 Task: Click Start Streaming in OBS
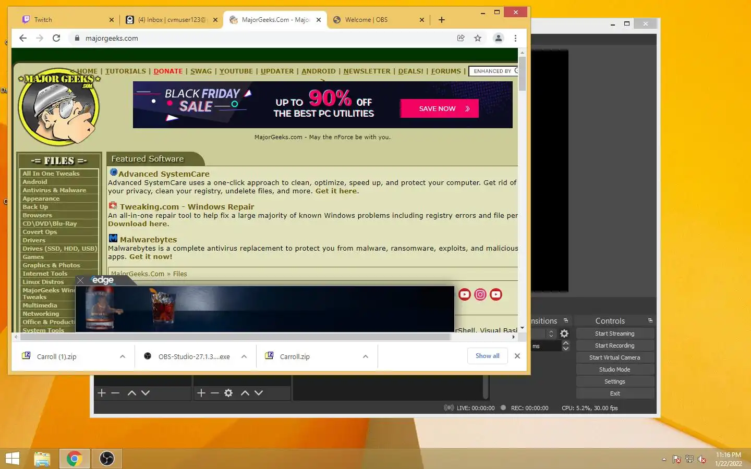[x=615, y=334]
